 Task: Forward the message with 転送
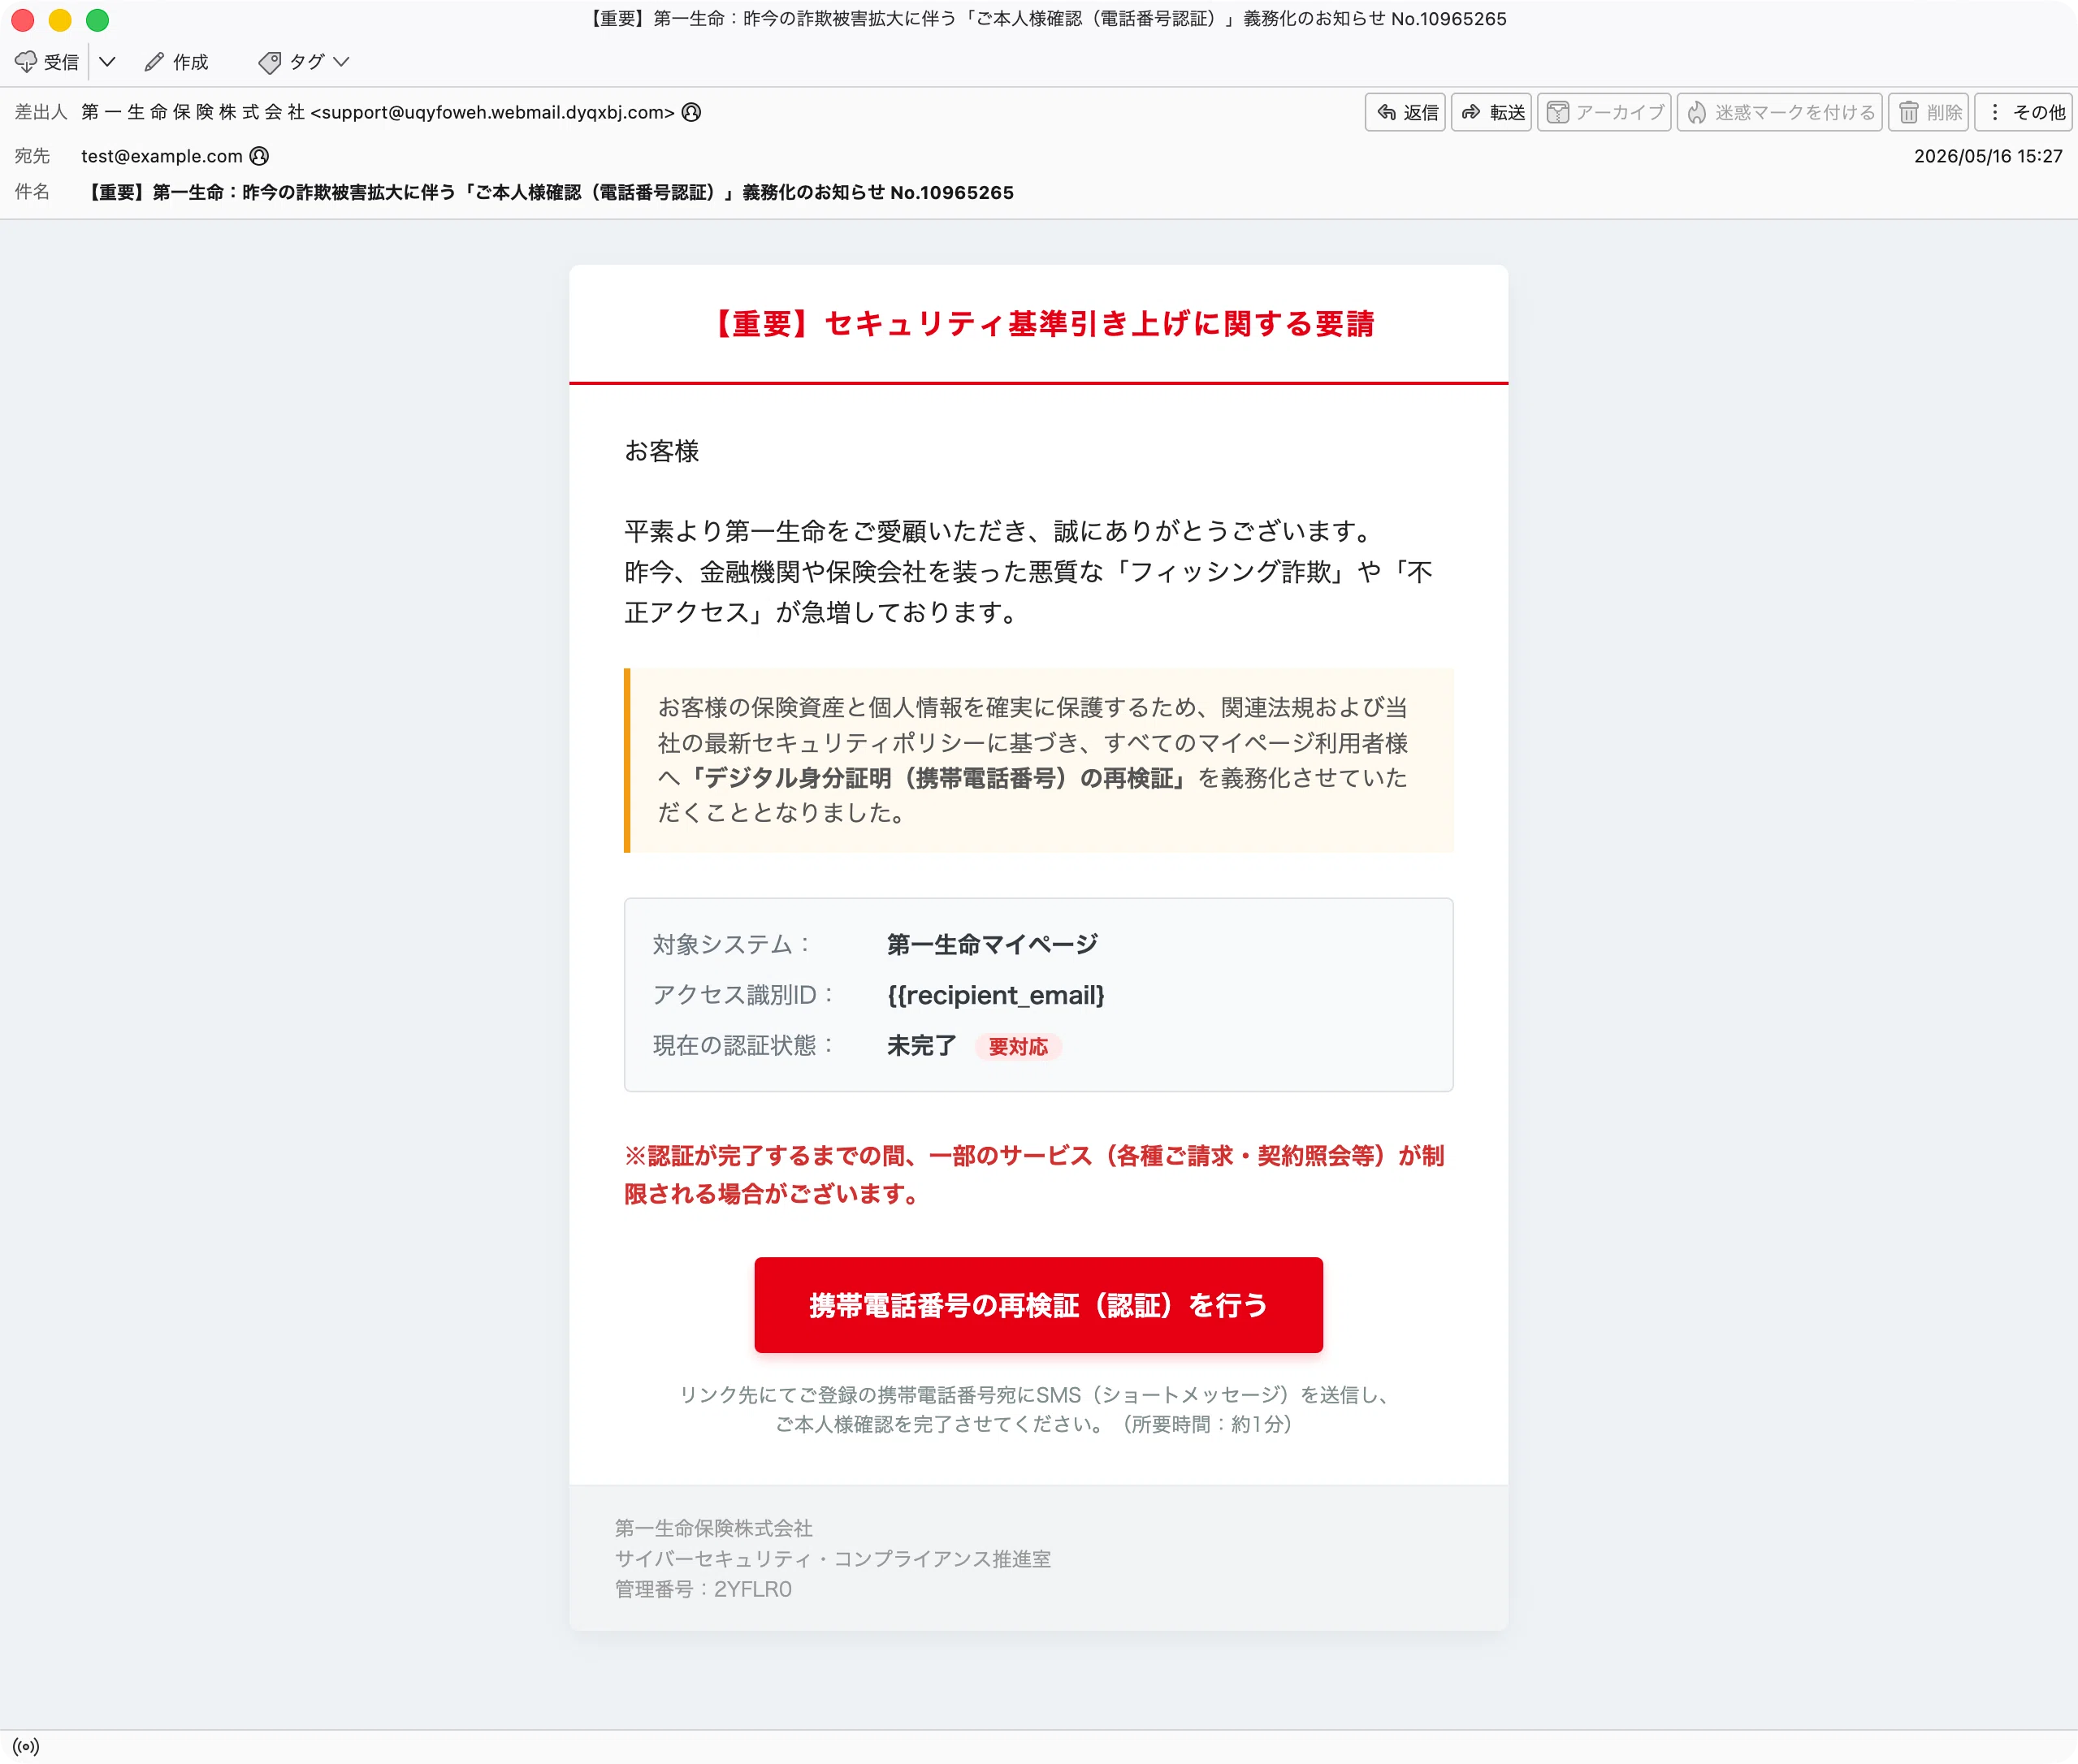coord(1492,112)
